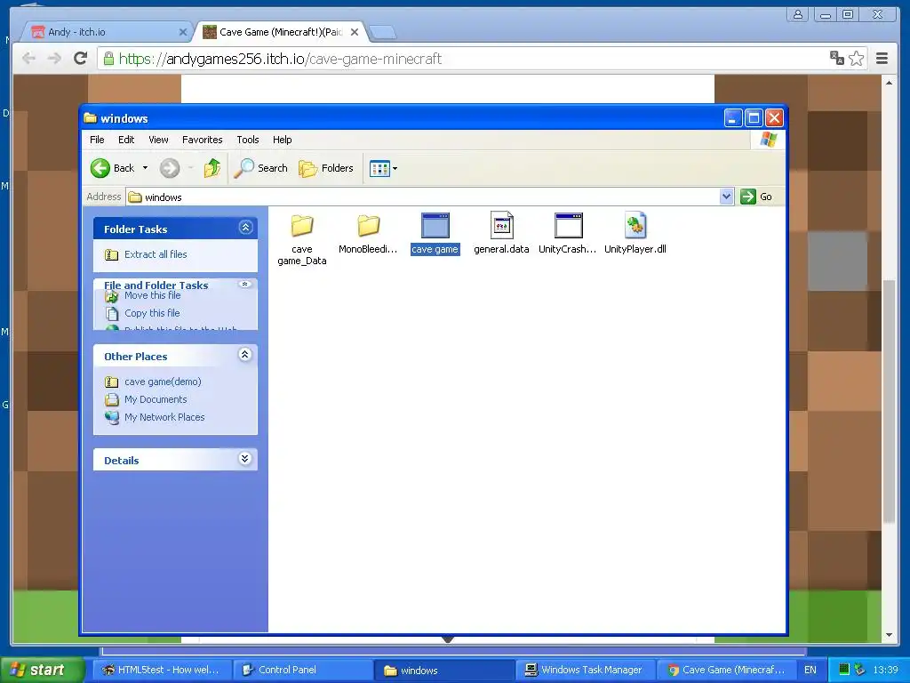Open the cave game_Data folder

pyautogui.click(x=302, y=226)
